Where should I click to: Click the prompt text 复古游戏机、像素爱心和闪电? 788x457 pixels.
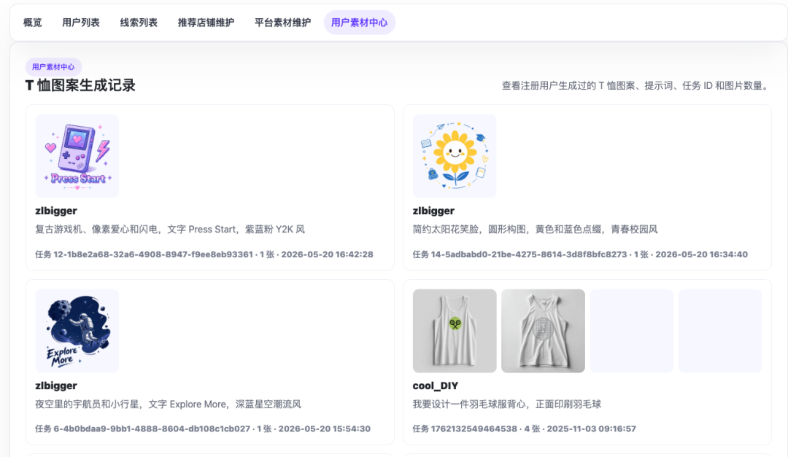(170, 230)
